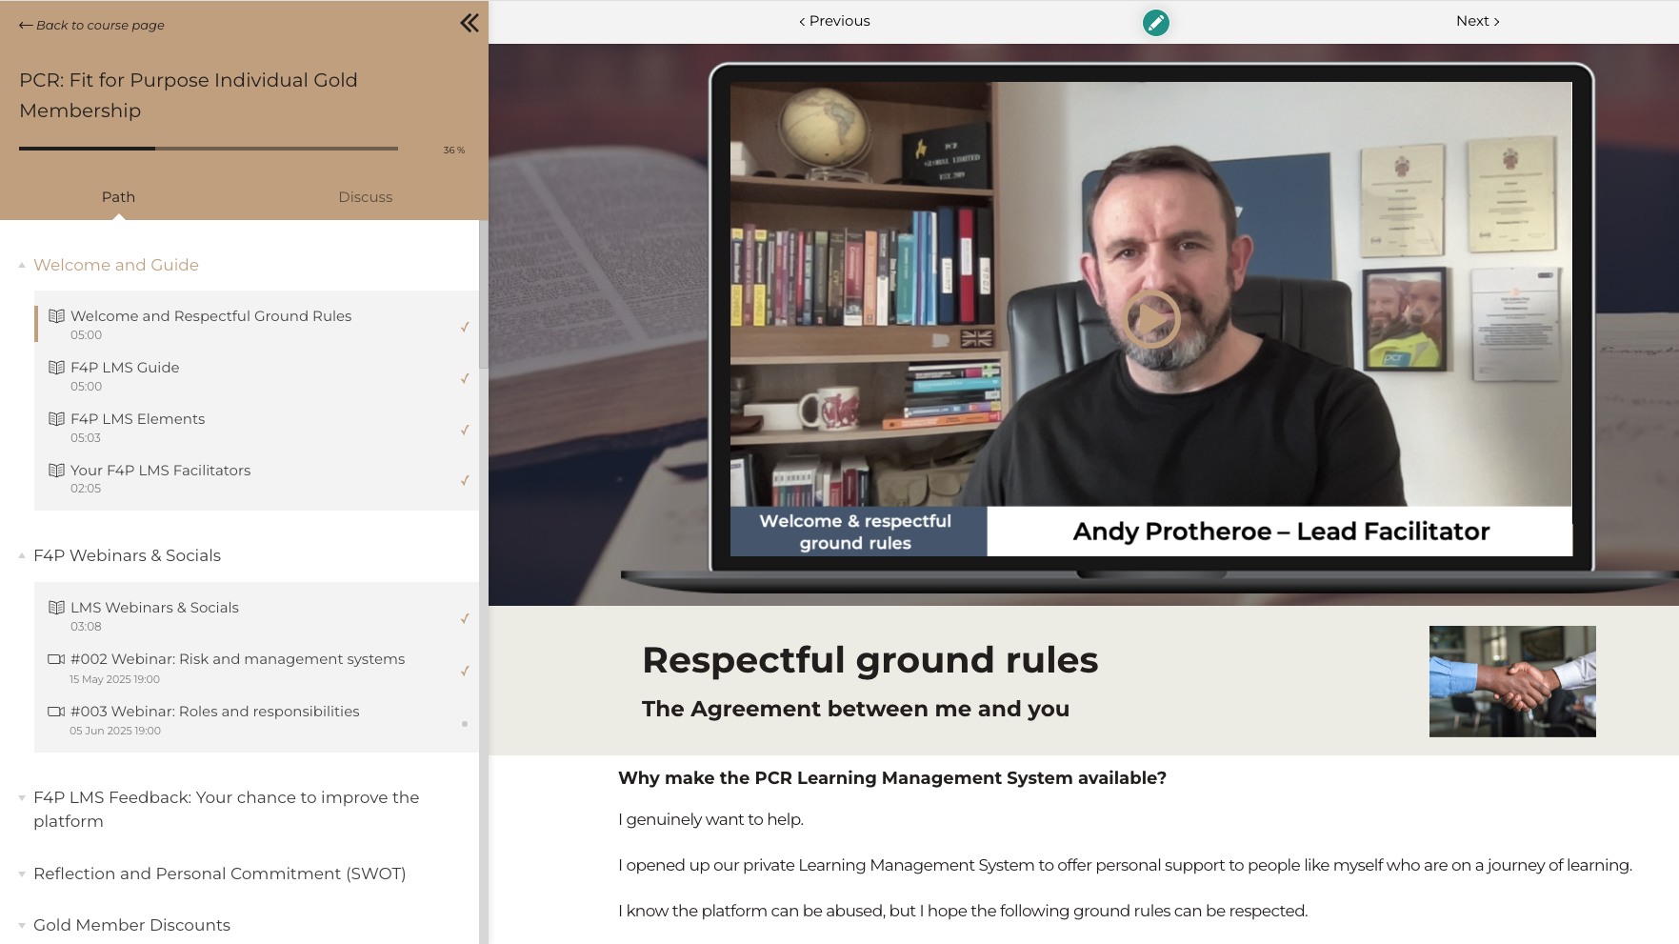Click the book icon beside F4P LMS Elements
The image size is (1679, 944).
56,419
